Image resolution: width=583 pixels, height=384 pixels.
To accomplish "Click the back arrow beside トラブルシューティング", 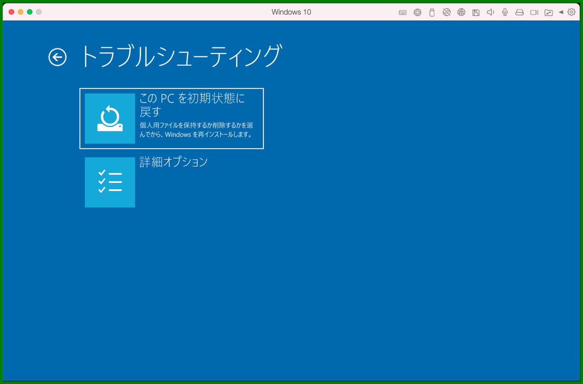I will (57, 57).
